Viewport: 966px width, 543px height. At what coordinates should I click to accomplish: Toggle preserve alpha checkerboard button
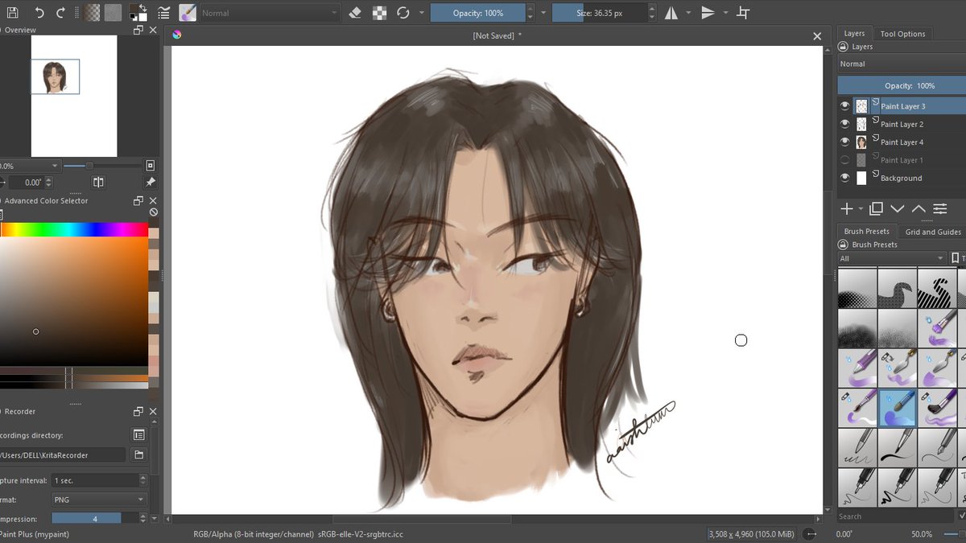[x=380, y=13]
